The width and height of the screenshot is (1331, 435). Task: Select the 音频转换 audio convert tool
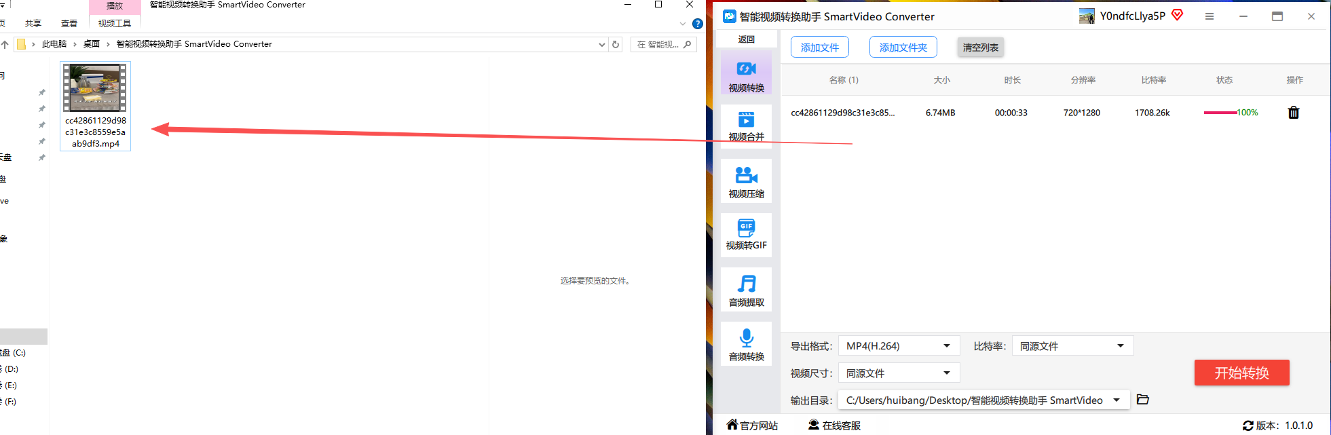pyautogui.click(x=746, y=344)
